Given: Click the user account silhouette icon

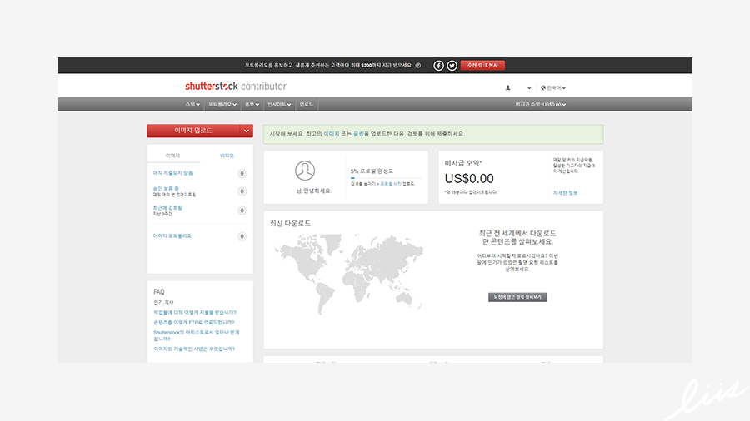Looking at the screenshot, I should click(x=508, y=88).
